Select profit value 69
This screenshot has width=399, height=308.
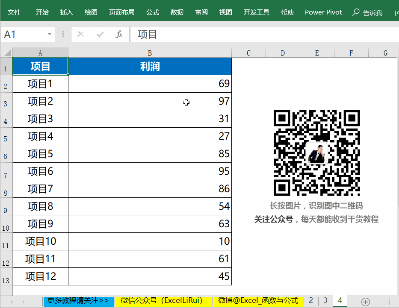[150, 84]
